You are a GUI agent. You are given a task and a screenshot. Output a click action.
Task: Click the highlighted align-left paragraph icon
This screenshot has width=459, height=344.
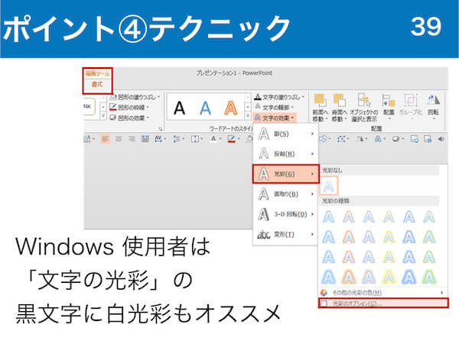tap(105, 139)
